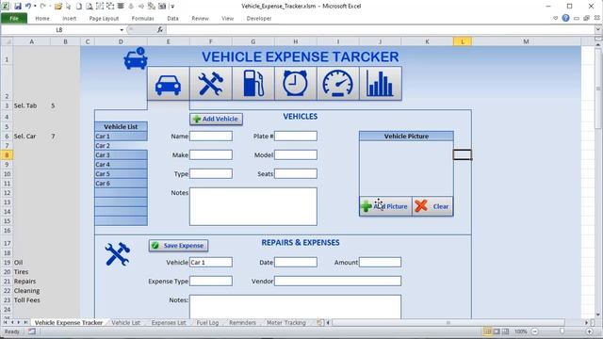Click the Vendor input field
This screenshot has width=603, height=339.
pyautogui.click(x=337, y=281)
